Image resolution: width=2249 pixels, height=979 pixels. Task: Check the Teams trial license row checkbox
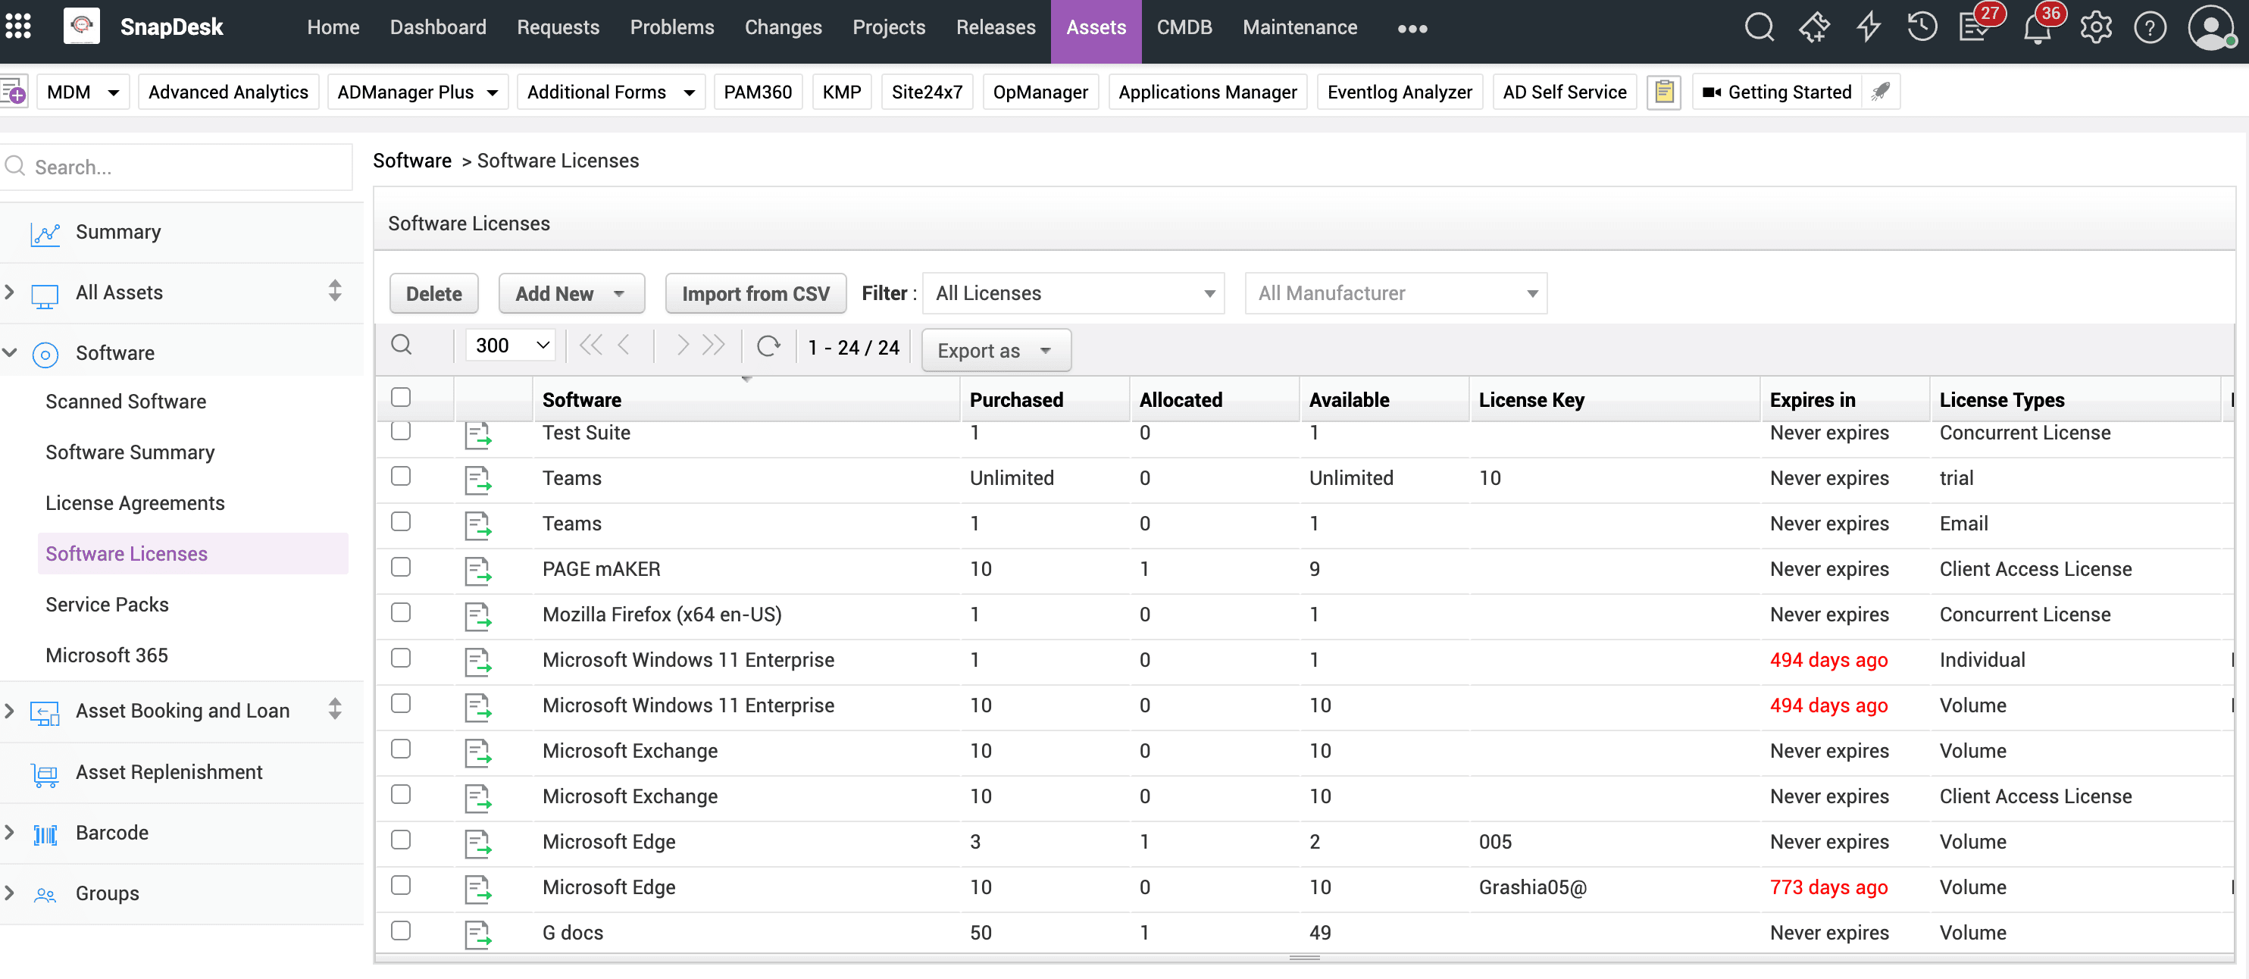401,476
